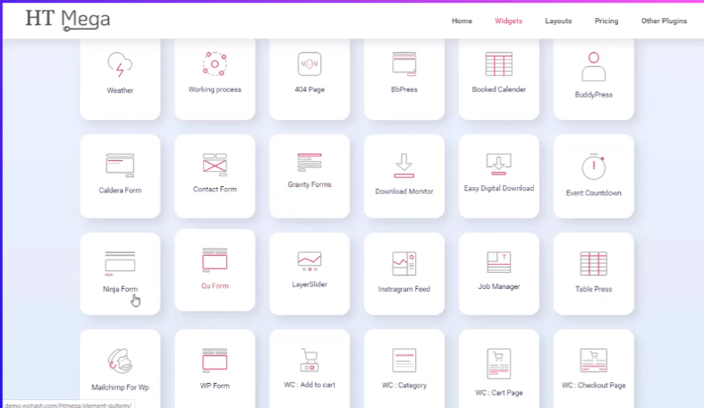The image size is (704, 408).
Task: Select the Job Manager icon
Action: (x=499, y=262)
